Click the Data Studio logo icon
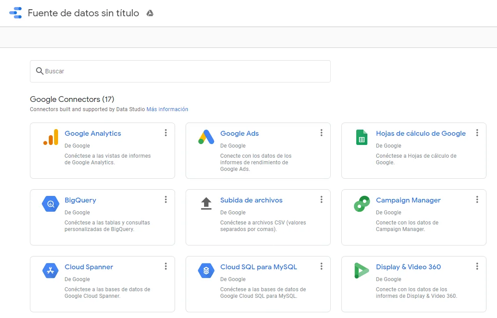Screen dimensions: 497x318 [15, 13]
